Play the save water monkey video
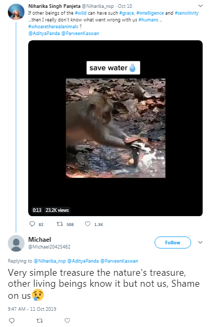 [115, 128]
